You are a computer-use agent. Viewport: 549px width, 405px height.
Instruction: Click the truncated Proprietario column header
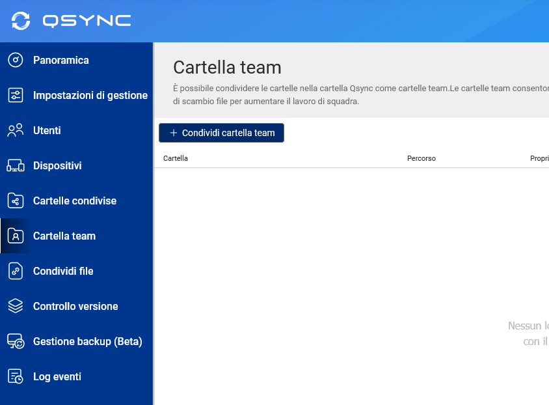[539, 158]
